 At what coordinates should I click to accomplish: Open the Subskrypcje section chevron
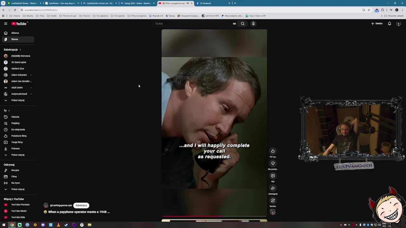coord(20,50)
